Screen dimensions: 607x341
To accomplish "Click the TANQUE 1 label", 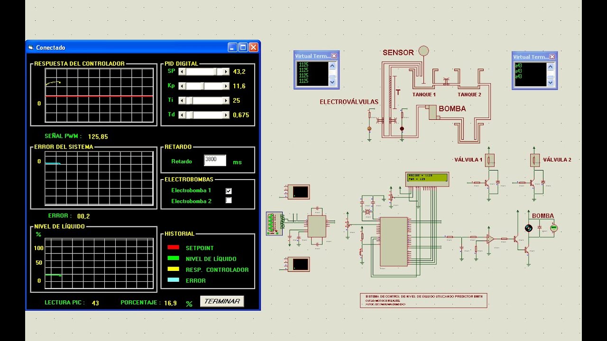I will (424, 95).
